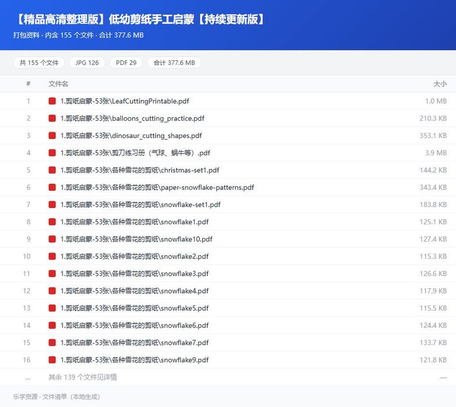This screenshot has height=407, width=456.
Task: Click the PDF icon next to snowflake9.pdf
Action: point(52,359)
